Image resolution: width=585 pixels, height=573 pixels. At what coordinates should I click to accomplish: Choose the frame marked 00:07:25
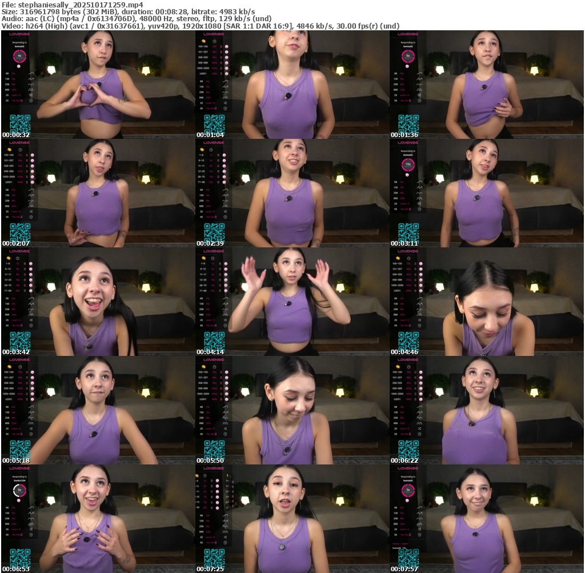coord(292,519)
